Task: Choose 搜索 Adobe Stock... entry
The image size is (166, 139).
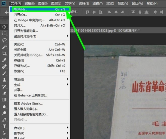Action: [x=40, y=103]
